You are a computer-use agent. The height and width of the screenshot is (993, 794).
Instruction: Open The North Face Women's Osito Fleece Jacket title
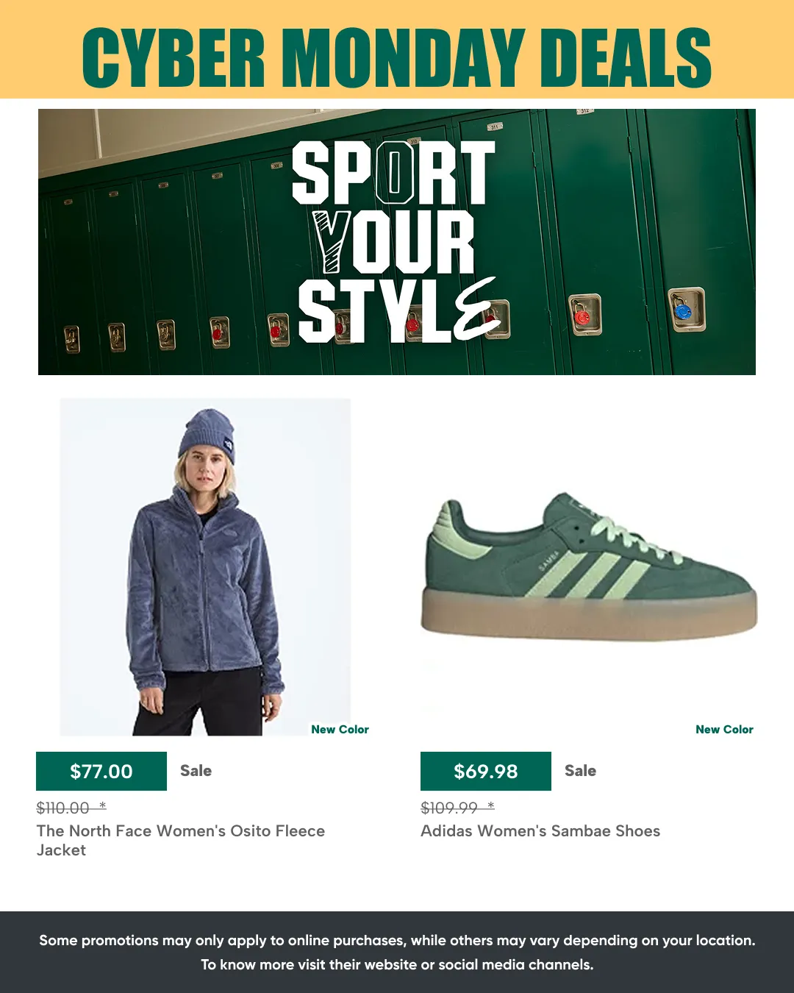[x=181, y=840]
